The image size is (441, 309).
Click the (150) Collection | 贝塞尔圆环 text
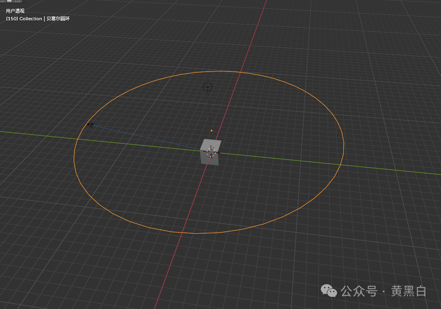(x=38, y=19)
